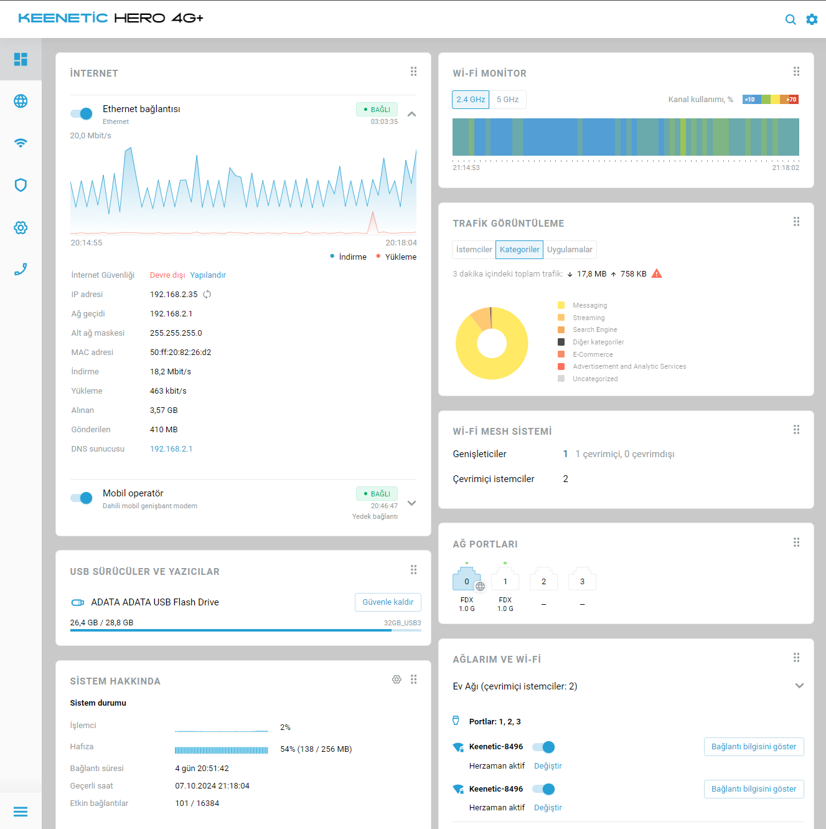Viewport: 826px width, 829px height.
Task: Click the search magnifier icon
Action: [x=790, y=19]
